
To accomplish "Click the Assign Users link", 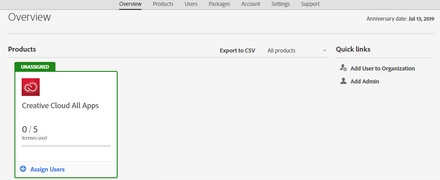I will 47,169.
